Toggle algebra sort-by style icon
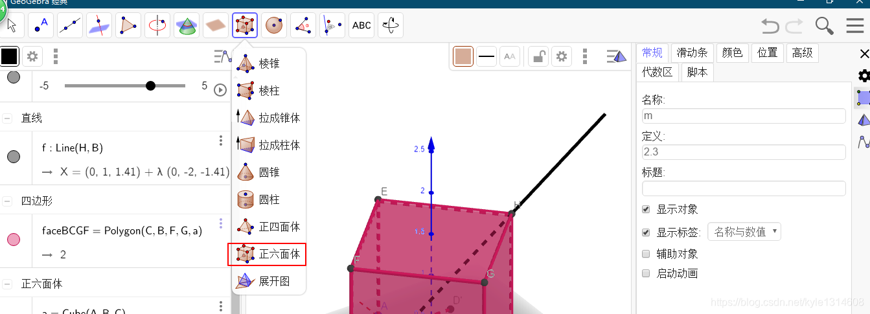Image resolution: width=870 pixels, height=314 pixels. pos(222,57)
